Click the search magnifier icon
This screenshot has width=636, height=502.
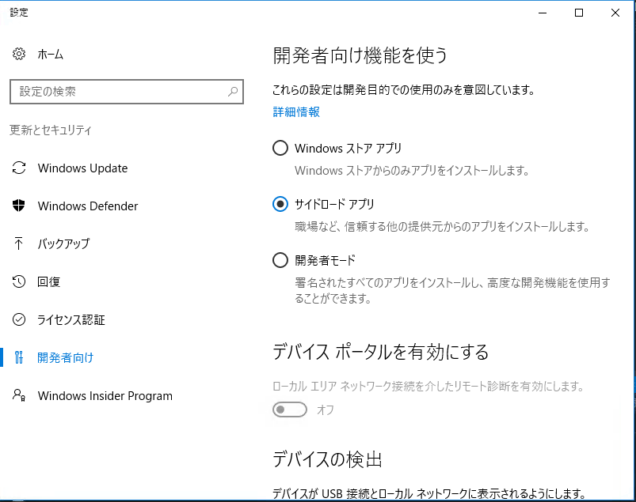click(x=233, y=92)
